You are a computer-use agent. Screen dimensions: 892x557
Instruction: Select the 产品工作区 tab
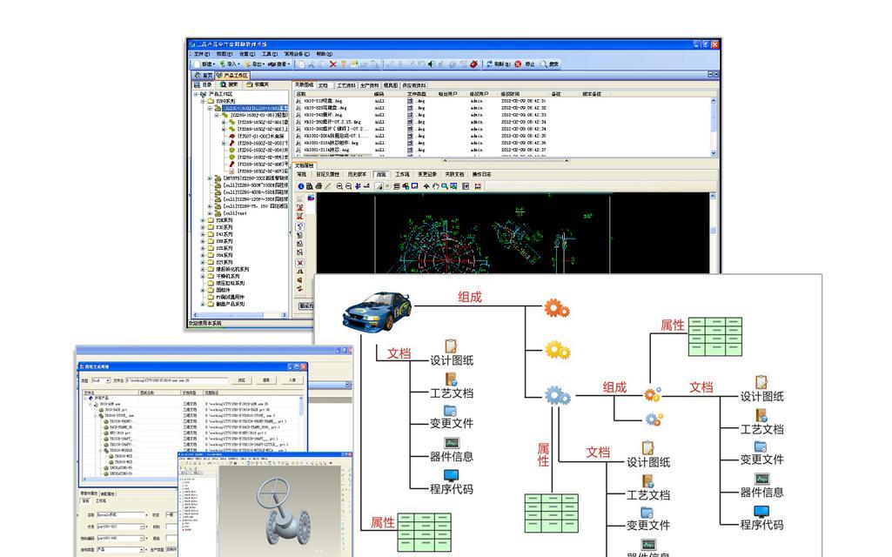(232, 75)
